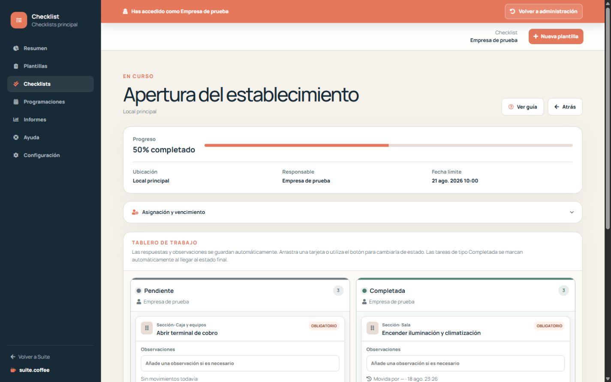
Task: Click the Volver a Suite arrow icon
Action: point(13,357)
